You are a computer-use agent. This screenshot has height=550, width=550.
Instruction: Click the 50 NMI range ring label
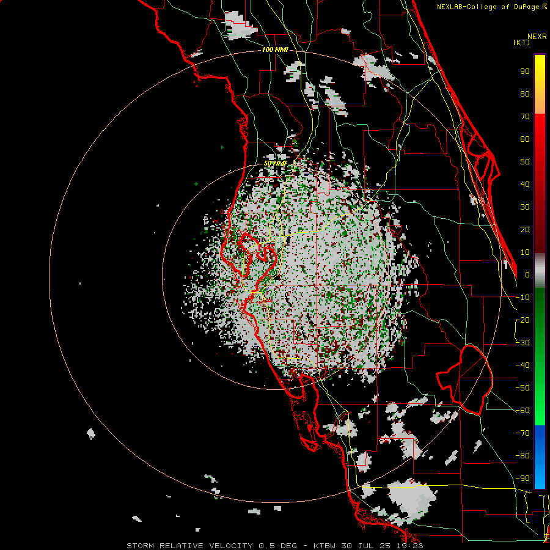click(275, 163)
